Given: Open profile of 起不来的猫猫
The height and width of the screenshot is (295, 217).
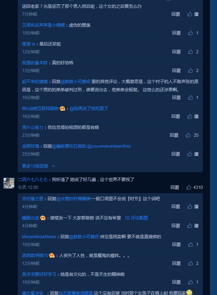Looking at the screenshot, I should pyautogui.click(x=35, y=81).
